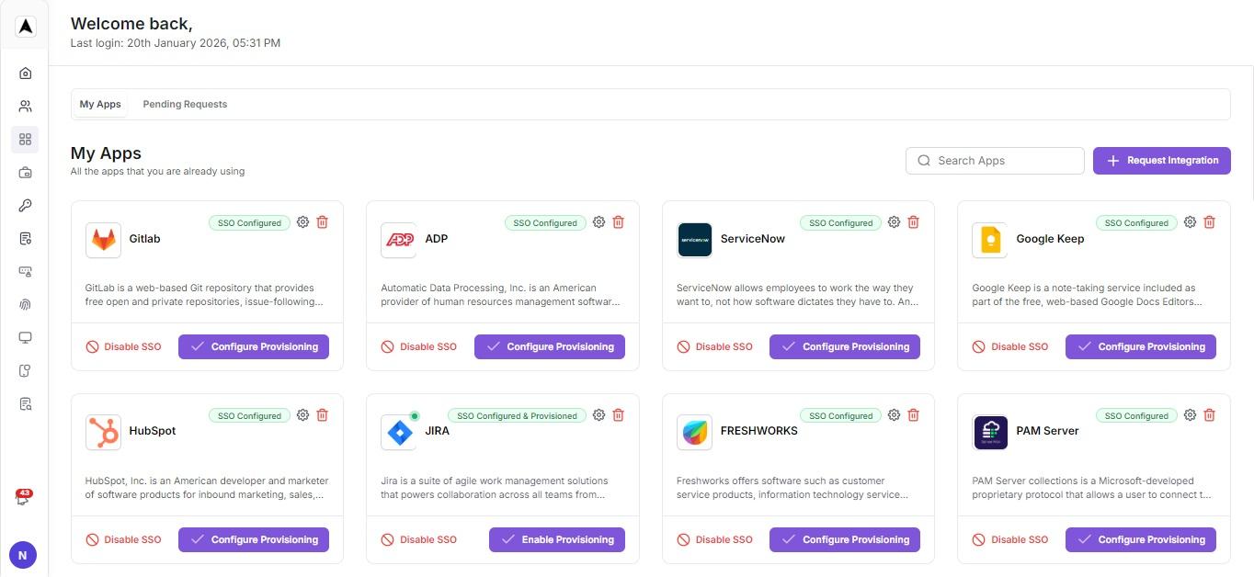The width and height of the screenshot is (1254, 577).
Task: Open the N profile avatar at bottom left
Action: coord(22,554)
